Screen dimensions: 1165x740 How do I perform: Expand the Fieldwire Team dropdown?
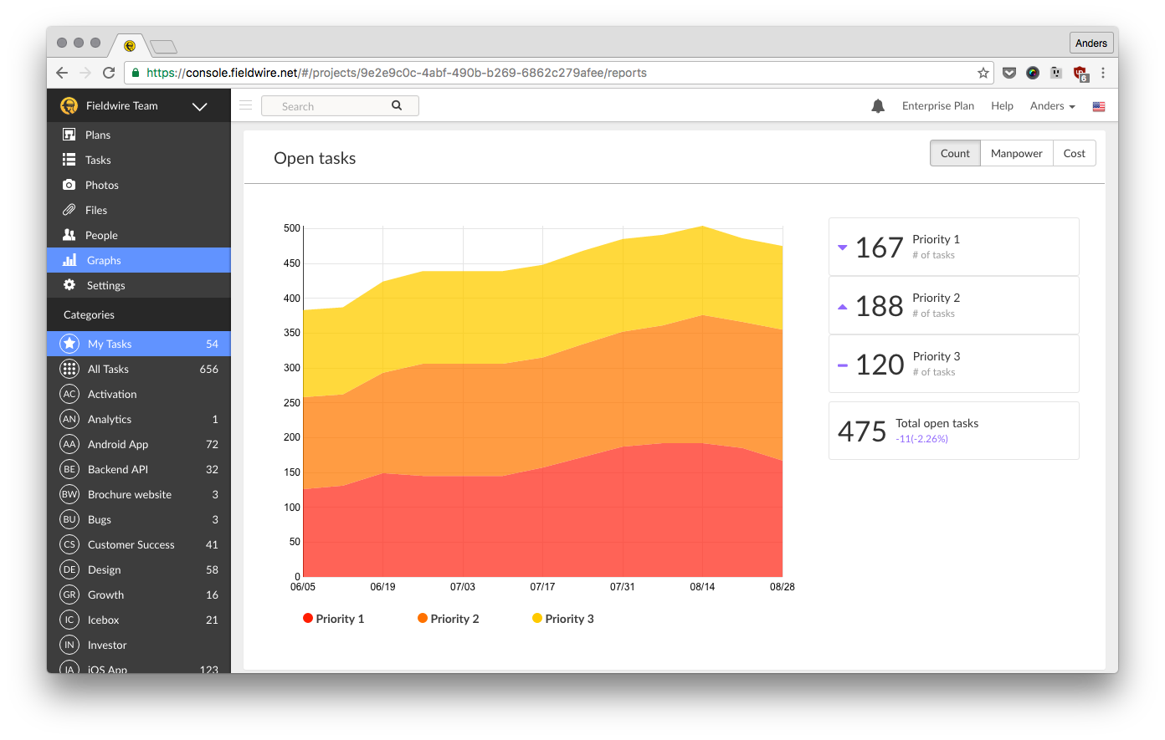coord(199,106)
